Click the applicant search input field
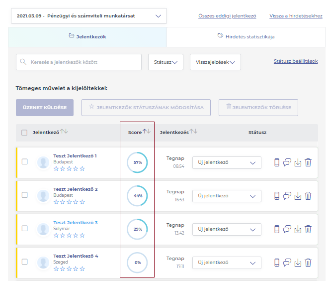This screenshot has height=281, width=330. click(x=79, y=62)
